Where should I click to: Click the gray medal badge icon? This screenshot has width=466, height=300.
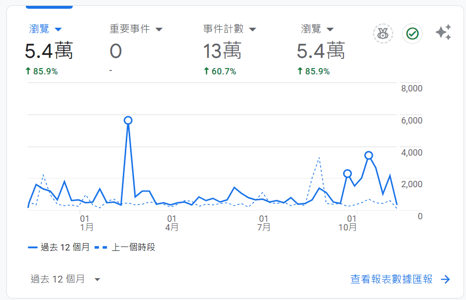[383, 34]
